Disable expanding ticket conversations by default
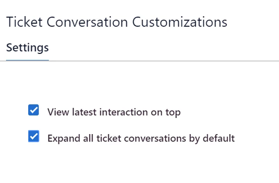The width and height of the screenshot is (279, 183). (x=34, y=136)
